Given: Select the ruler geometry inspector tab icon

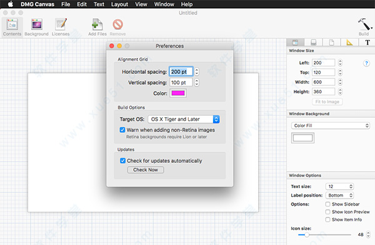Looking at the screenshot, I should [x=349, y=43].
